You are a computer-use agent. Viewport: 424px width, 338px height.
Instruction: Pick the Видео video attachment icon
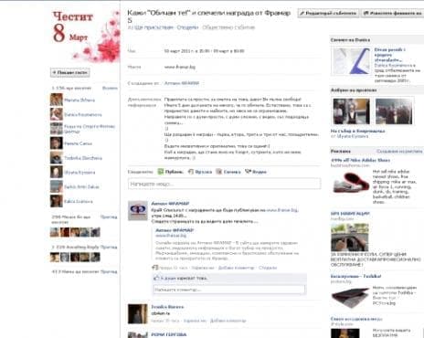point(248,172)
